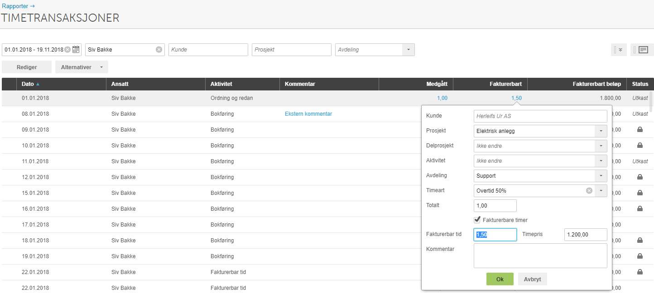Click the Kunde filter input field
The height and width of the screenshot is (293, 654).
click(208, 50)
